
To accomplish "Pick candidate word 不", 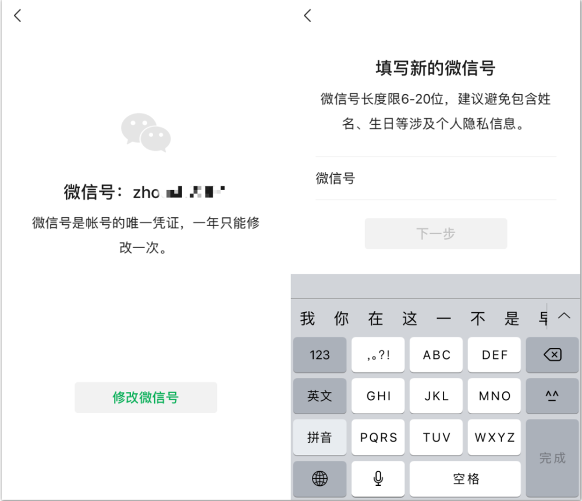I will (x=478, y=319).
